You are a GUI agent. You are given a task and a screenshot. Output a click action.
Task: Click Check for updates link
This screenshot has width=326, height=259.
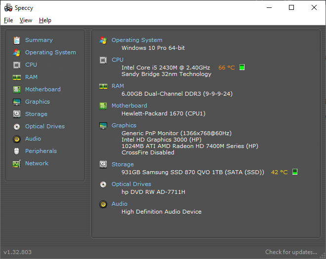click(291, 252)
